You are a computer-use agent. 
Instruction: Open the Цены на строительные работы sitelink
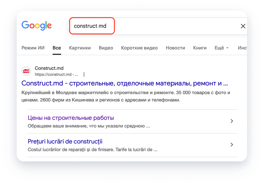coord(71,118)
